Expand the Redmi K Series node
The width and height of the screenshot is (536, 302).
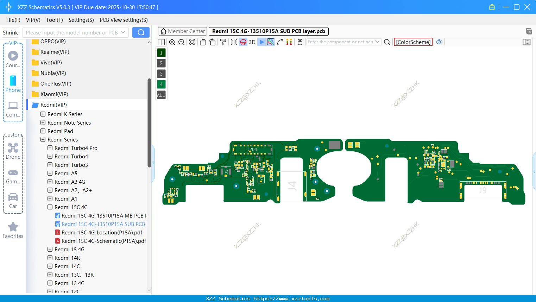[x=43, y=114]
